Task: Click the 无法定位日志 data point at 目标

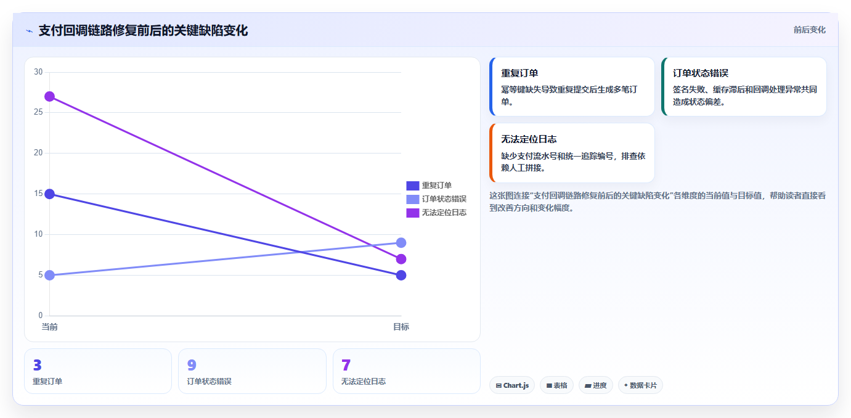Action: 401,259
